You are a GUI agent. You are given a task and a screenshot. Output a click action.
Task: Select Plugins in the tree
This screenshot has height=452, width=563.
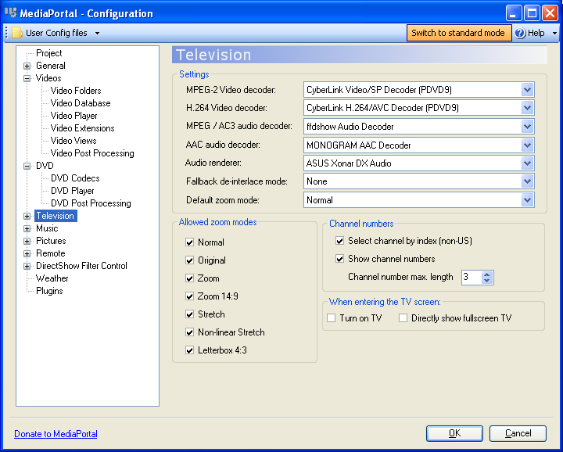(x=49, y=291)
